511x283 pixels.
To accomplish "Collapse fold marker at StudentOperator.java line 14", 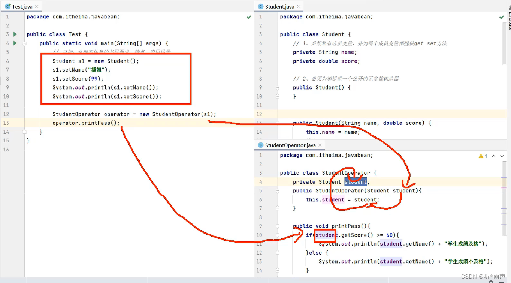I will [278, 270].
